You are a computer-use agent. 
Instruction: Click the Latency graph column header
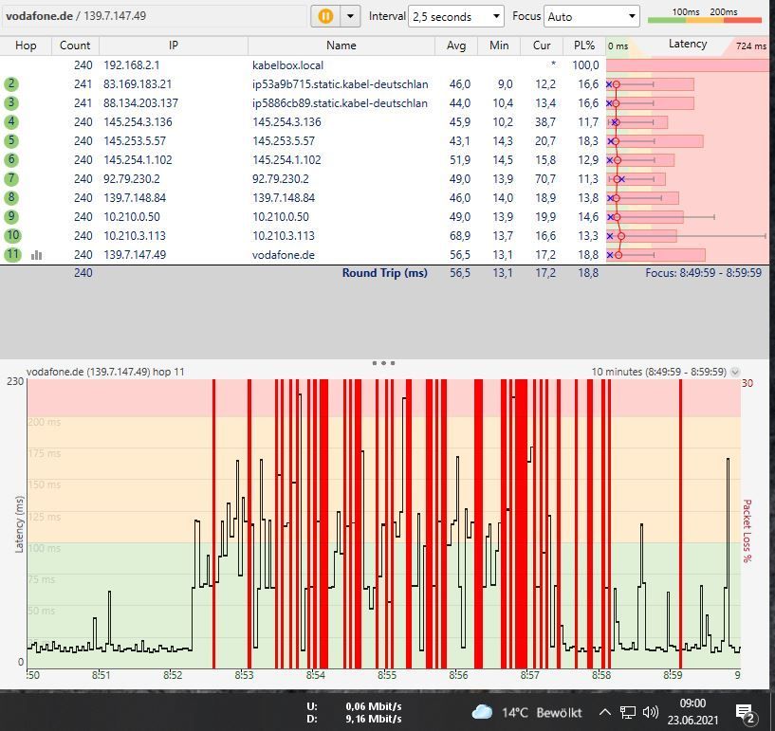[x=688, y=45]
